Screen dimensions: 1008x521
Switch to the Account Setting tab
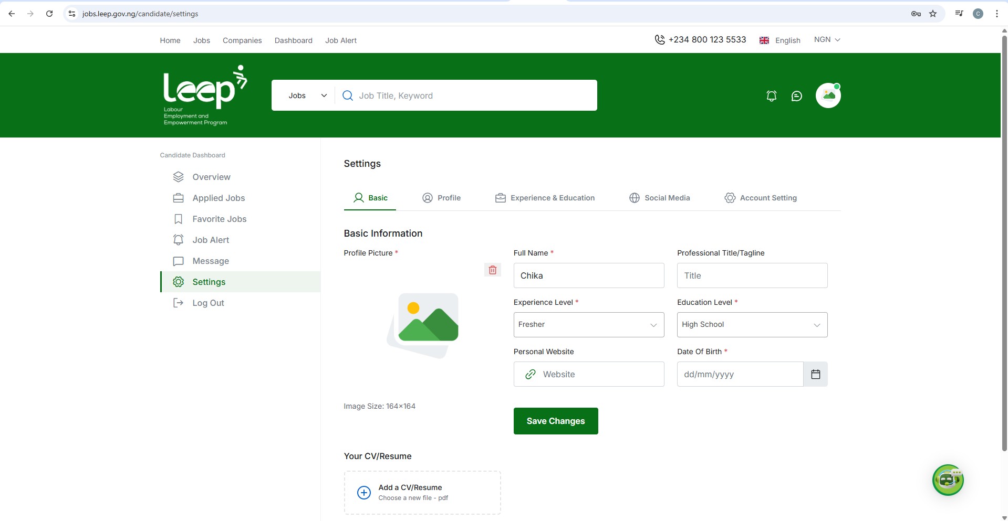[x=761, y=198]
